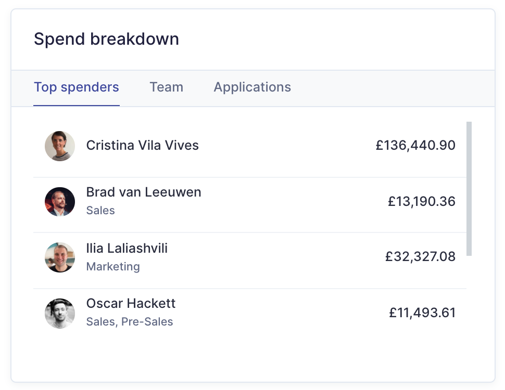The image size is (505, 390).
Task: Click the £32,327.08 spend amount
Action: (420, 257)
